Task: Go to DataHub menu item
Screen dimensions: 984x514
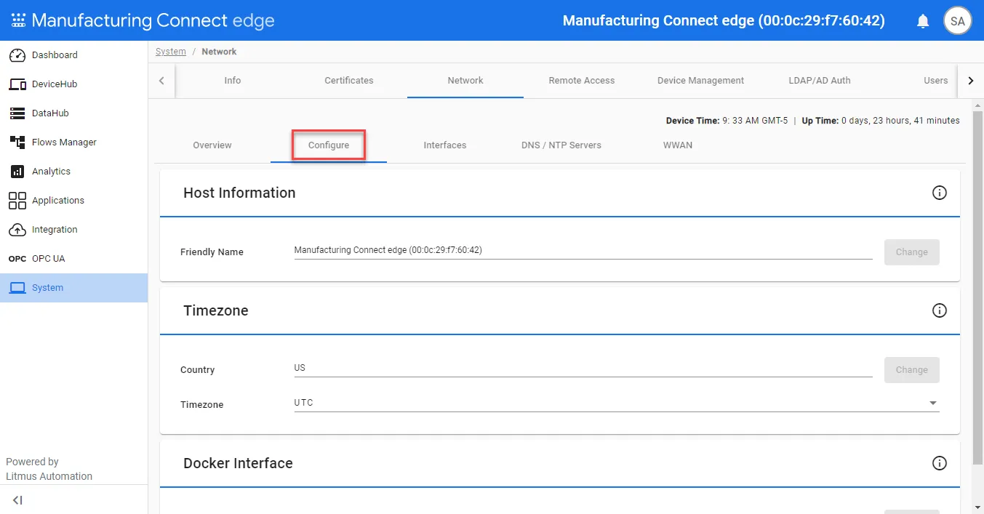Action: (x=73, y=113)
